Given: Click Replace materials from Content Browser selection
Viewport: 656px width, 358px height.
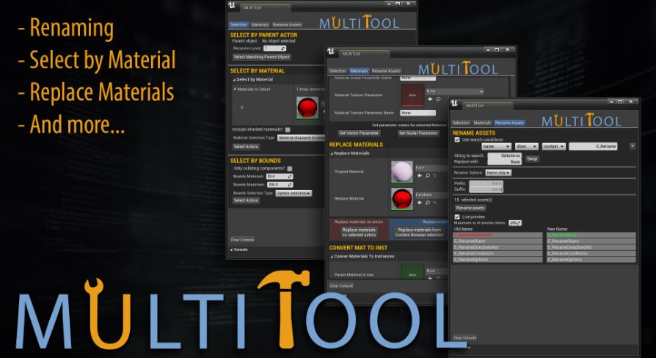Looking at the screenshot, I should coord(419,232).
